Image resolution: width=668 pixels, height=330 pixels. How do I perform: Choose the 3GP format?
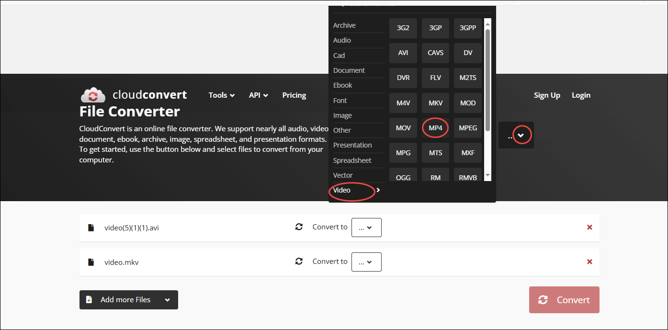[436, 28]
